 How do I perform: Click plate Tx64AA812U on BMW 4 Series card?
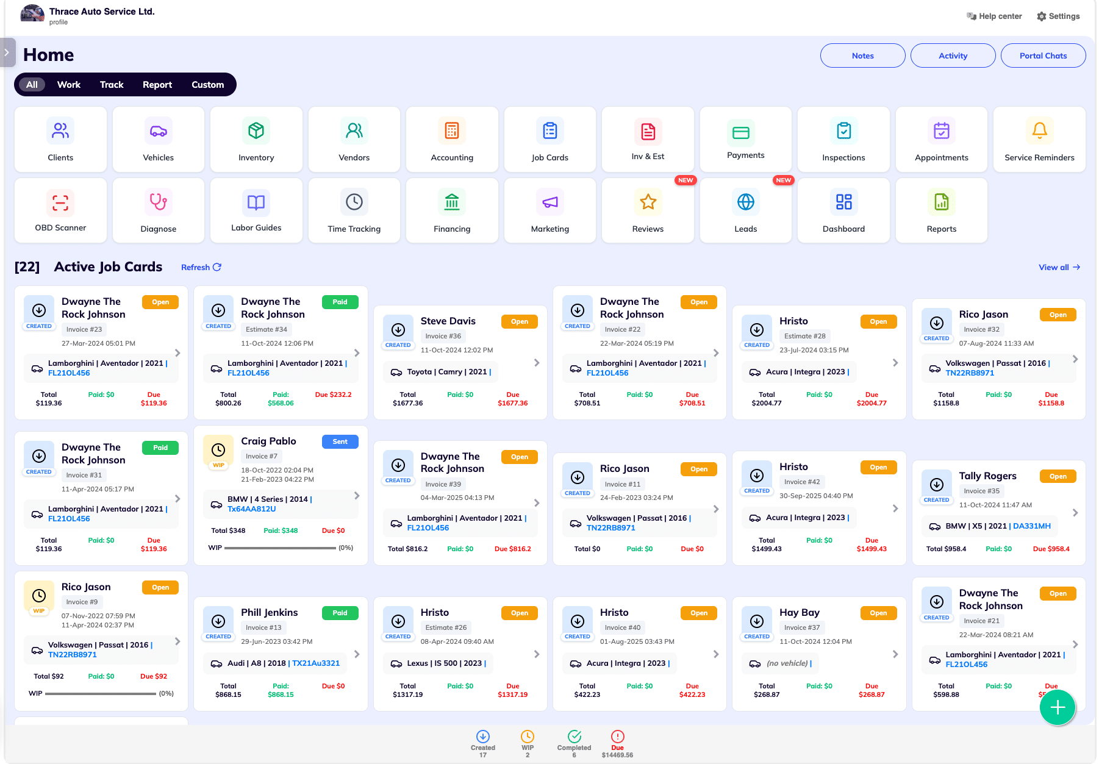click(x=252, y=509)
